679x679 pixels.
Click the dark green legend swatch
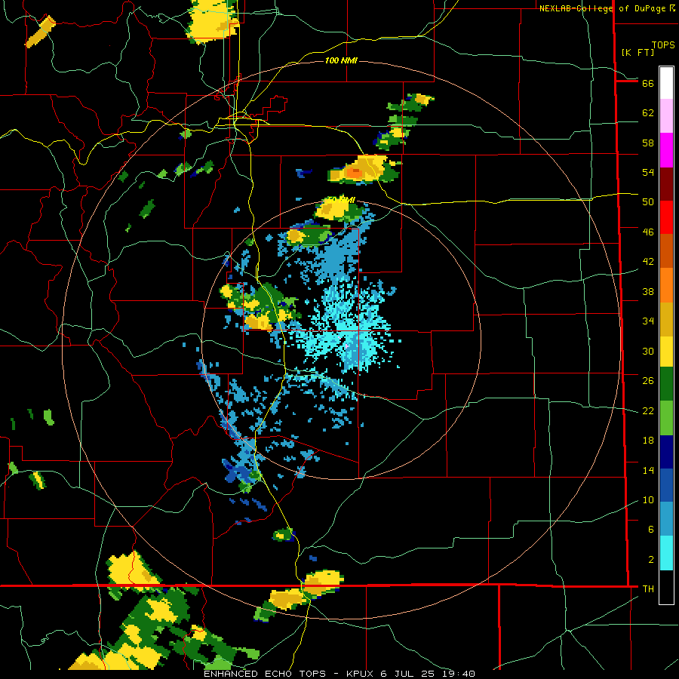(666, 384)
